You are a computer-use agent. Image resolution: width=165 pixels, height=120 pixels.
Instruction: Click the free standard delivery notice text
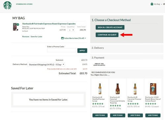click(62, 69)
